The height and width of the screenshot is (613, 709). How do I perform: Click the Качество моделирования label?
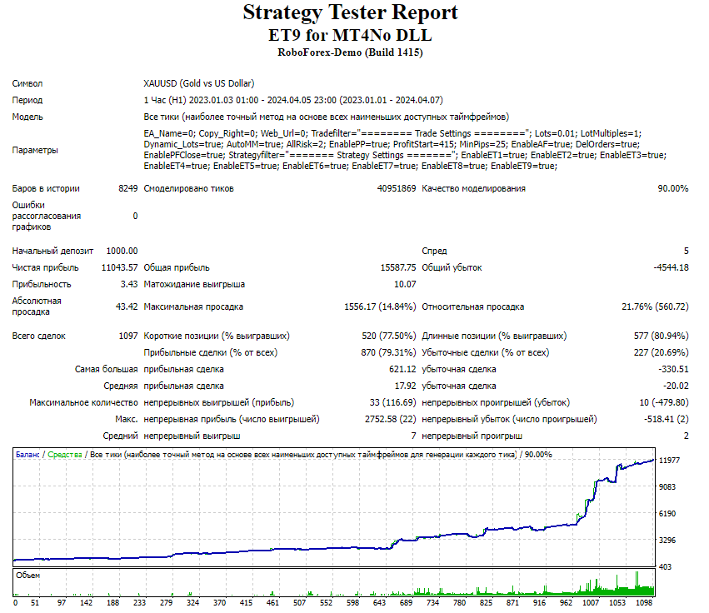click(x=473, y=188)
